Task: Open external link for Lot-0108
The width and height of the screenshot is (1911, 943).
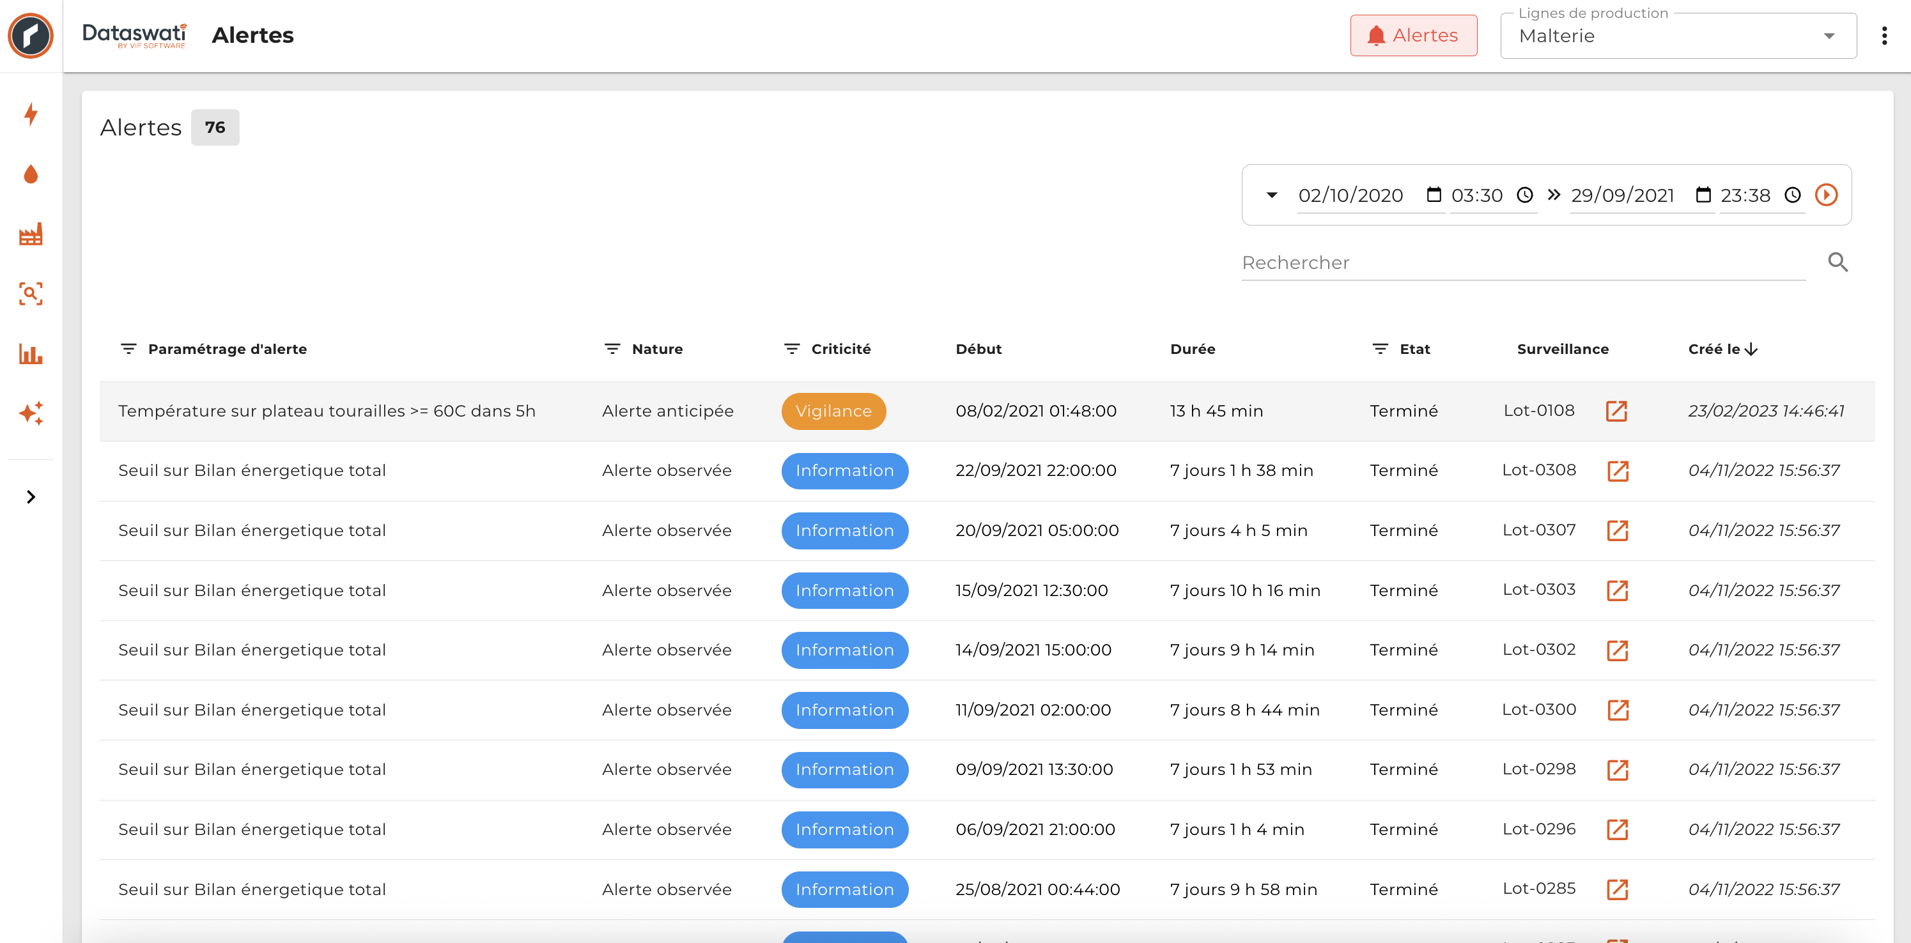Action: 1616,411
